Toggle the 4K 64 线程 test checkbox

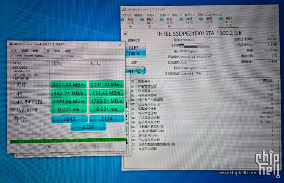click(x=13, y=102)
